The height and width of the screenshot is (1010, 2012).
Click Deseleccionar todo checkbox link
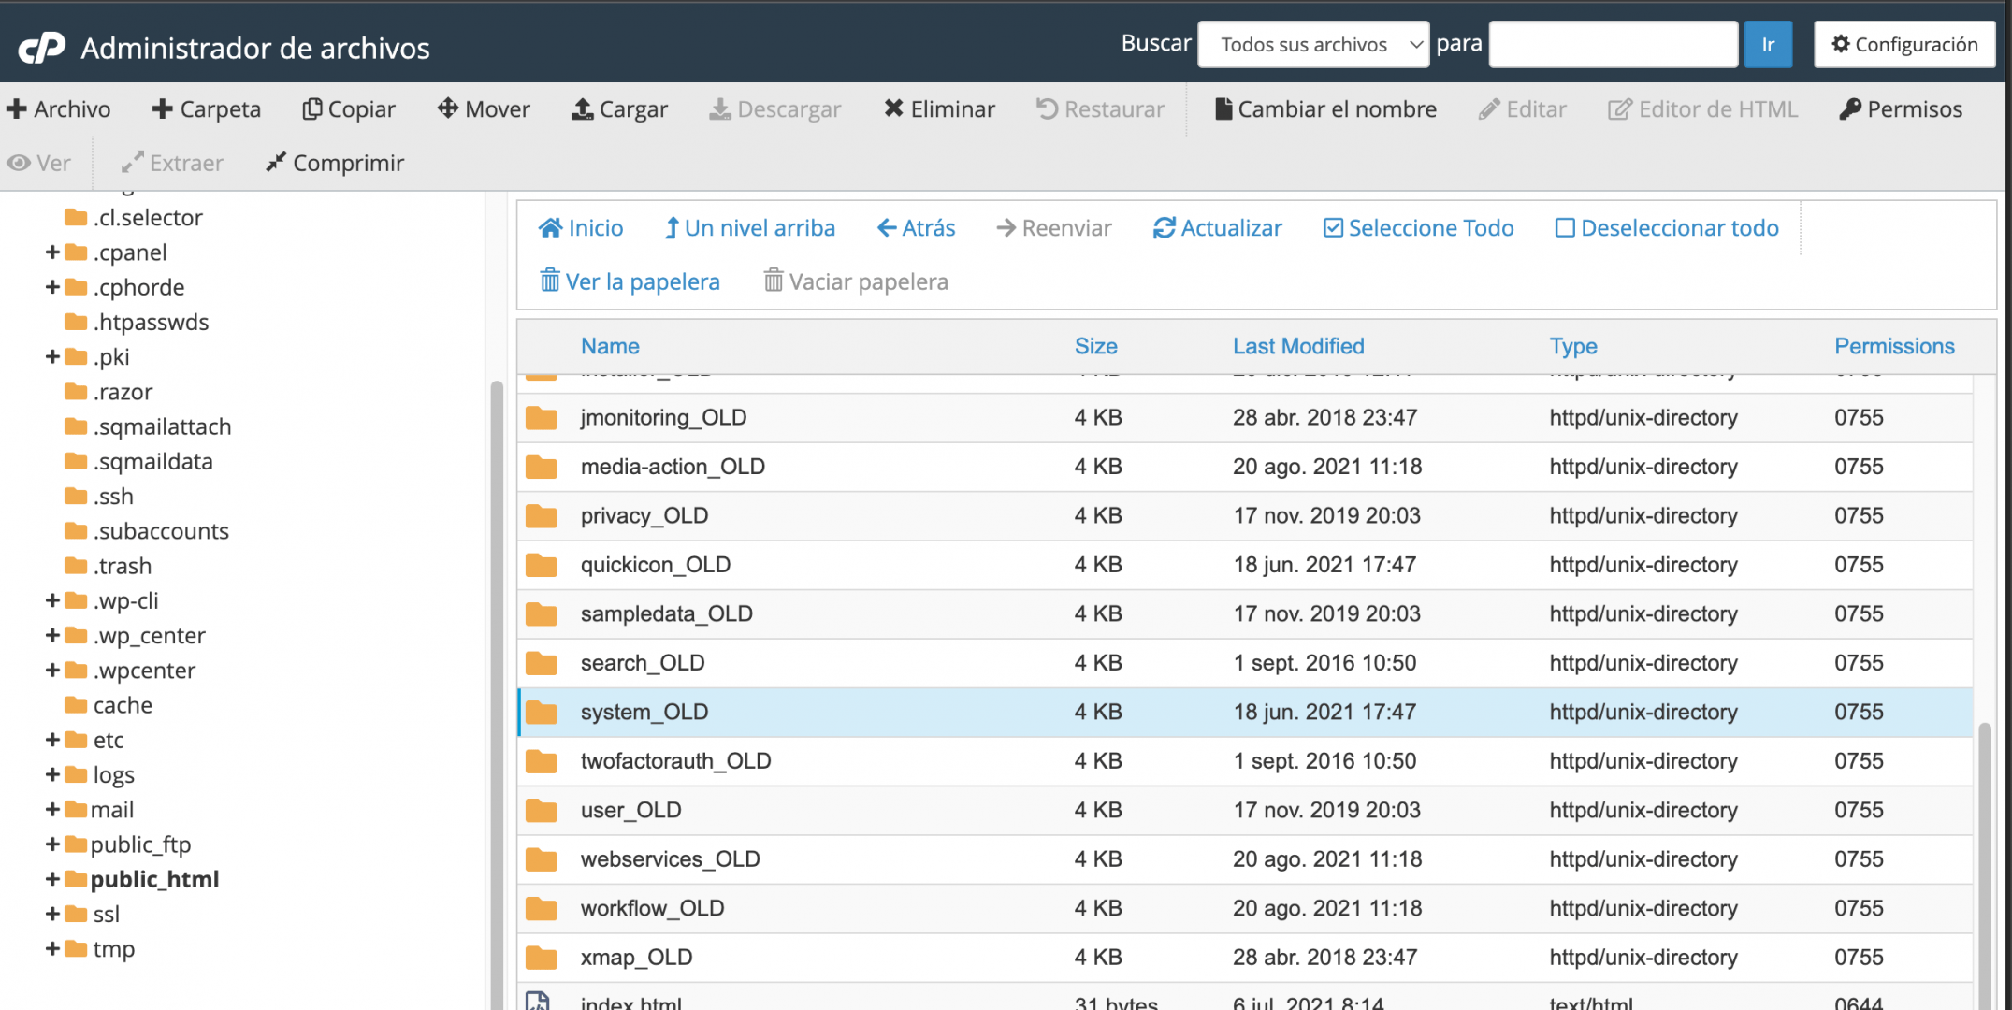(x=1667, y=228)
